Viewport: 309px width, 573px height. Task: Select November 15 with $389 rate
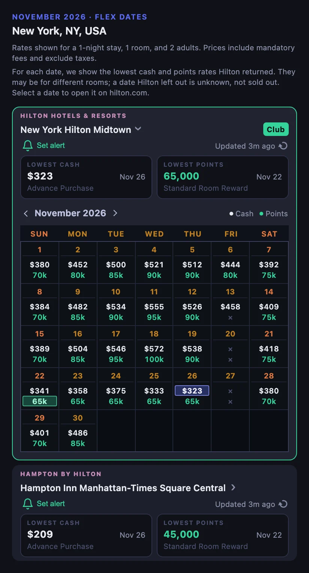40,347
